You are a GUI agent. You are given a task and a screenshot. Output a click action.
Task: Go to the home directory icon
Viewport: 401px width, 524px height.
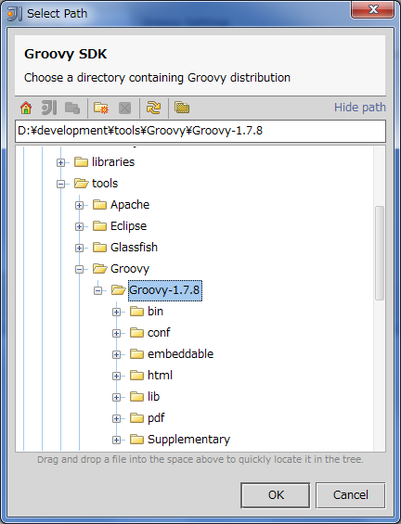pos(26,108)
